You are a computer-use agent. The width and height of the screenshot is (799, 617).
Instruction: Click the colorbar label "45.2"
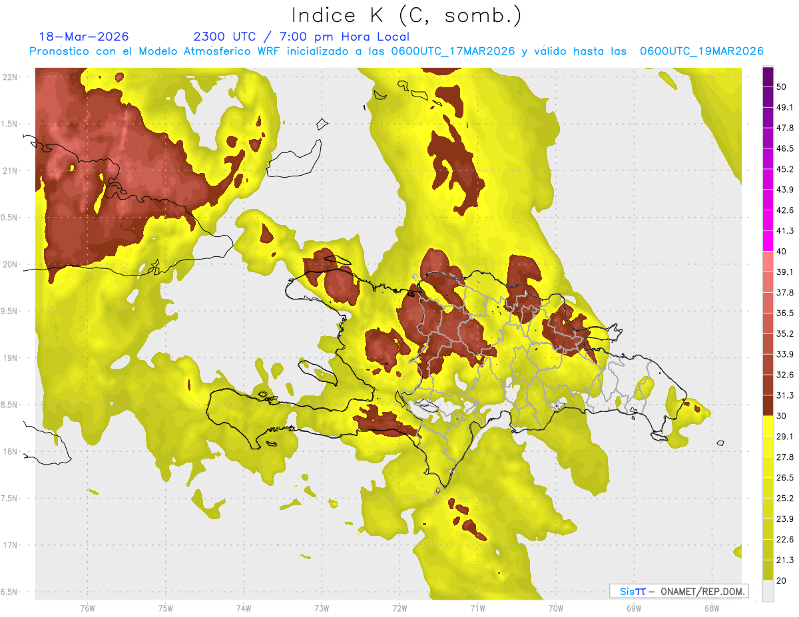pos(785,169)
